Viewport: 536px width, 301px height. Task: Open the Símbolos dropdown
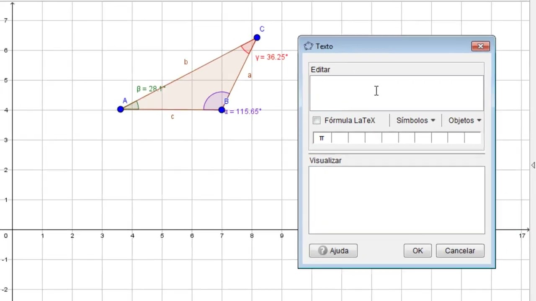[415, 120]
